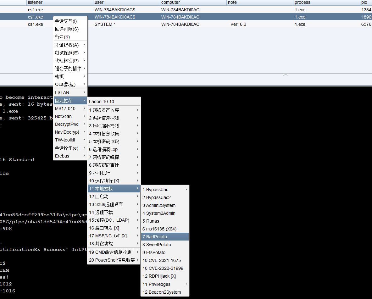Image resolution: width=372 pixels, height=299 pixels.
Task: Open 12 自启动 submenu
Action: click(x=114, y=197)
